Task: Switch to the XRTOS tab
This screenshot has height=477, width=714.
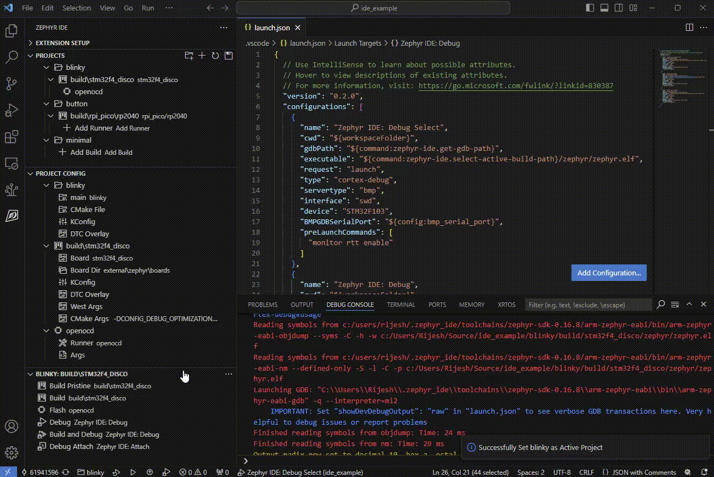Action: pyautogui.click(x=506, y=305)
